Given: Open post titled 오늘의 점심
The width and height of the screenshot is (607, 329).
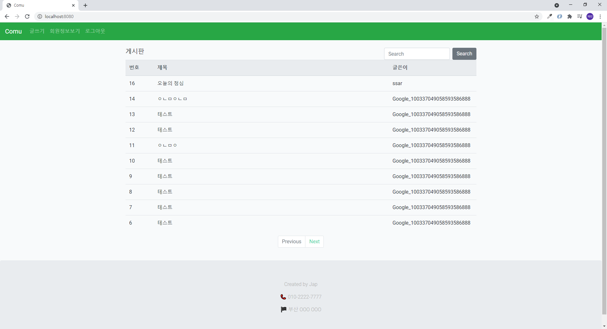Looking at the screenshot, I should pyautogui.click(x=170, y=83).
